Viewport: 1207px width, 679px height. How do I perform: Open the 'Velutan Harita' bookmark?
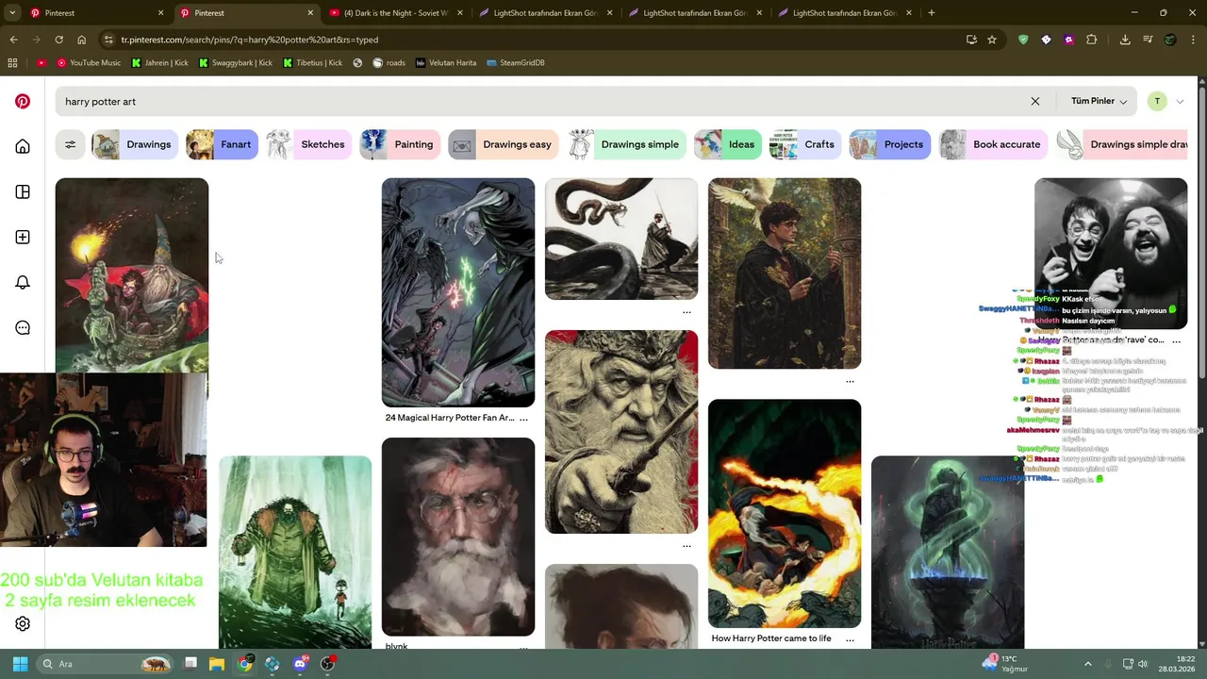click(446, 62)
